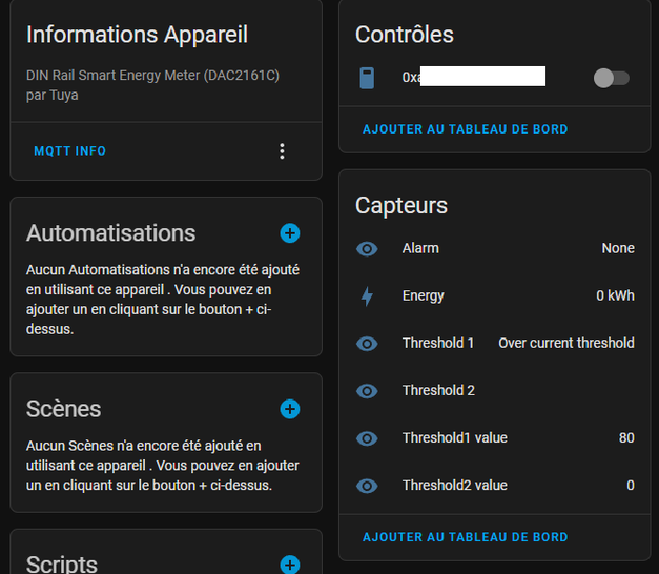Add a new scene with plus icon

click(290, 409)
